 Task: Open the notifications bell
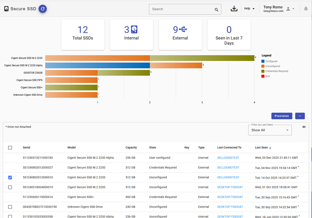[x=306, y=9]
